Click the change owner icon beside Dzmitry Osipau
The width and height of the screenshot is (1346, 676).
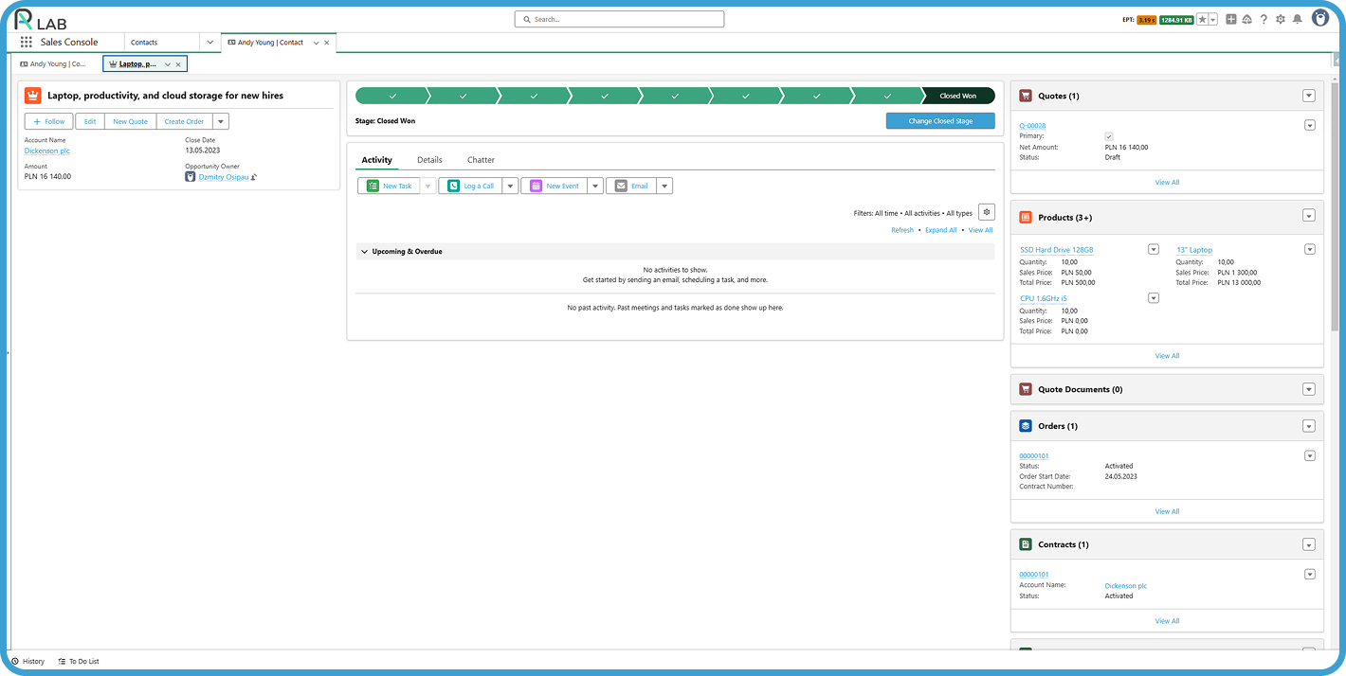point(254,177)
